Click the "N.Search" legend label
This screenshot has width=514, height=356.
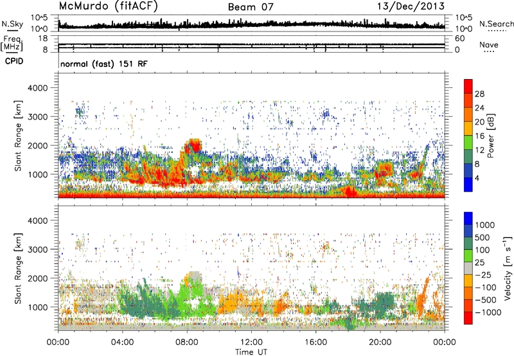click(x=496, y=24)
